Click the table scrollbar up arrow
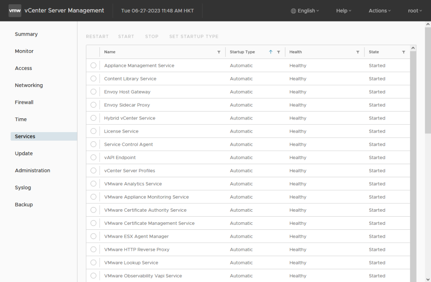 [413, 48]
